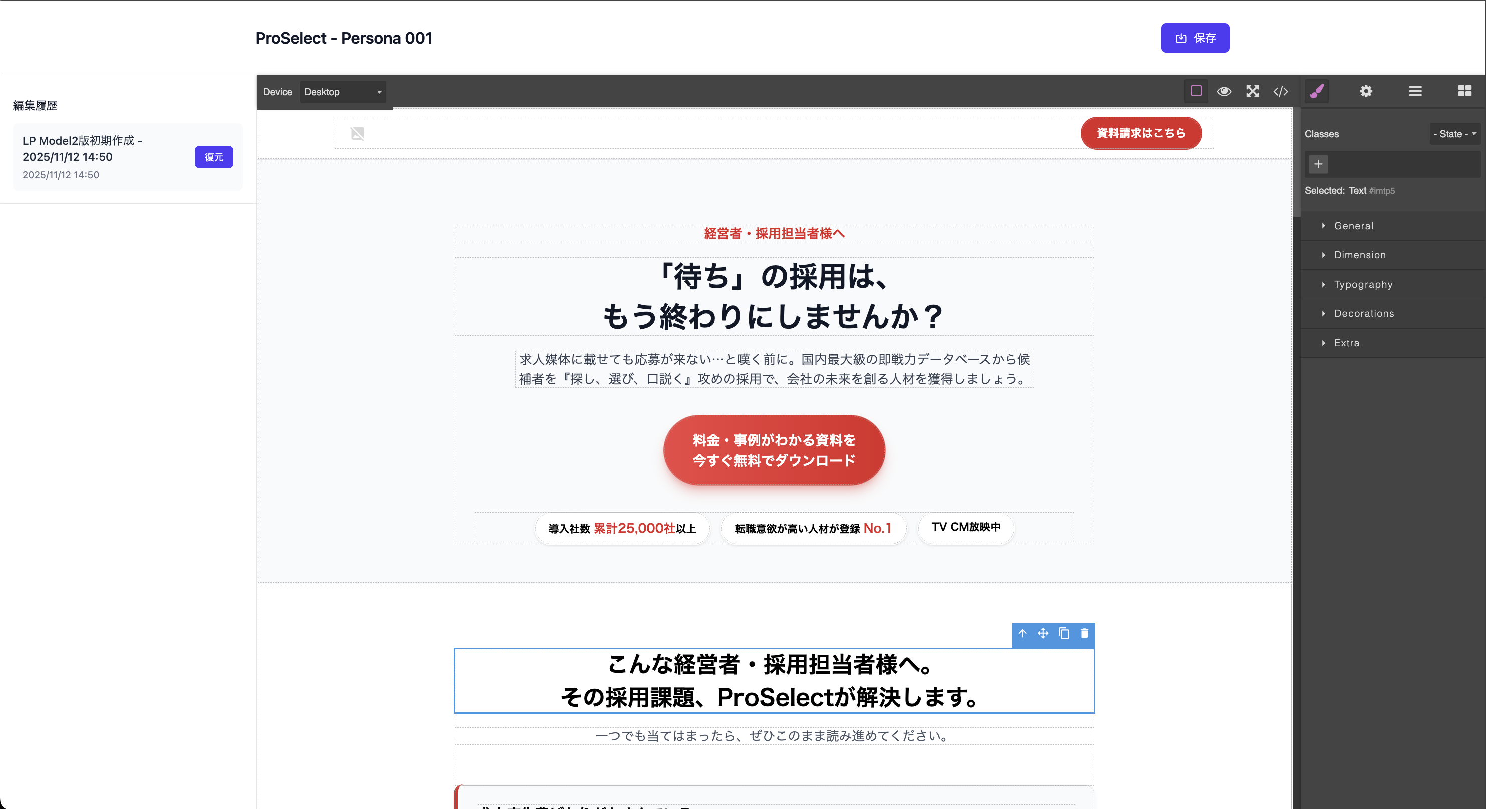Click the 保存 save button
The width and height of the screenshot is (1486, 809).
tap(1195, 38)
